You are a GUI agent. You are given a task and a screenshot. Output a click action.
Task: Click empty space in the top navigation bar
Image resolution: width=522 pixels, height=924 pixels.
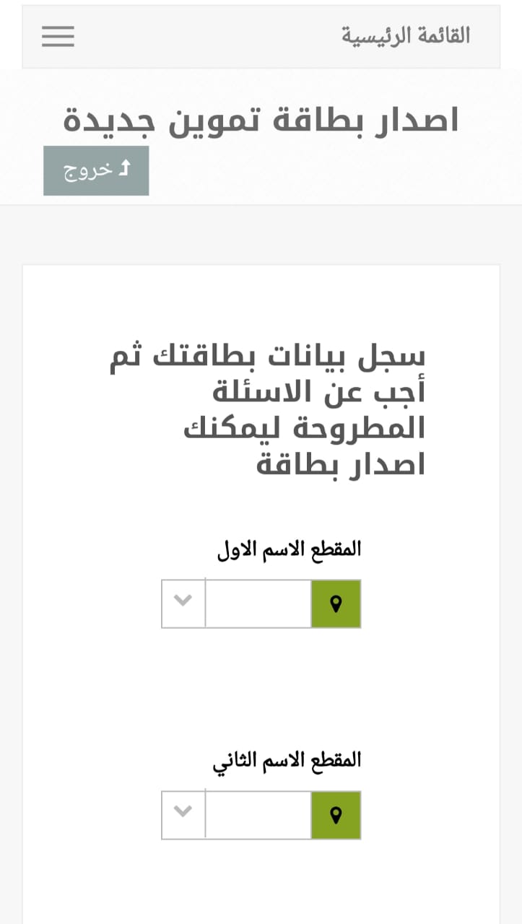click(209, 36)
